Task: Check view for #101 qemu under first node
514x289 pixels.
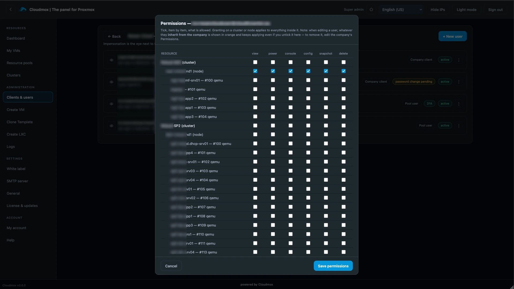Action: click(255, 89)
